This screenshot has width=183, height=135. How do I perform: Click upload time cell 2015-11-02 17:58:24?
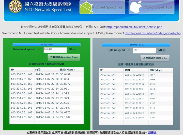(136, 108)
